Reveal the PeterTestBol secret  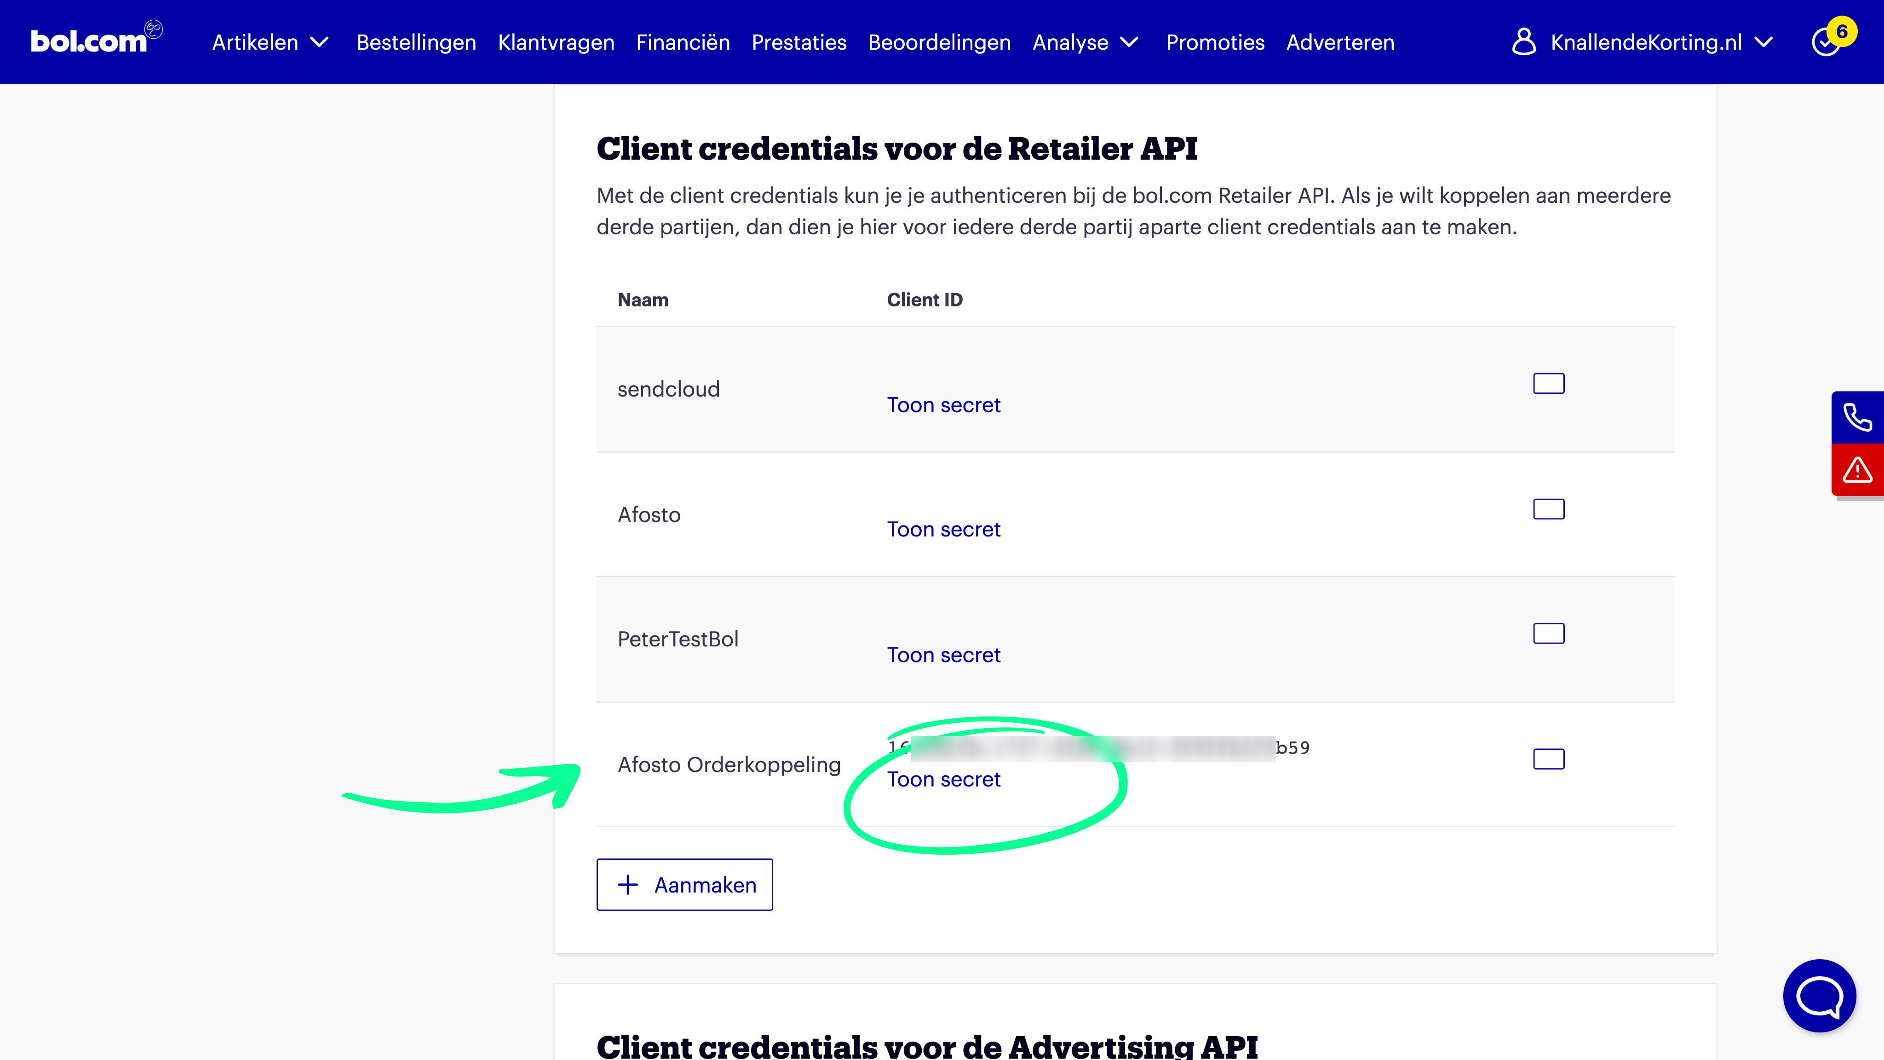click(x=943, y=656)
